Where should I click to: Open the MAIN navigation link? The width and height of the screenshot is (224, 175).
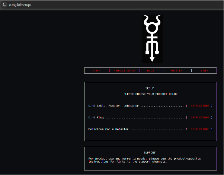click(97, 70)
